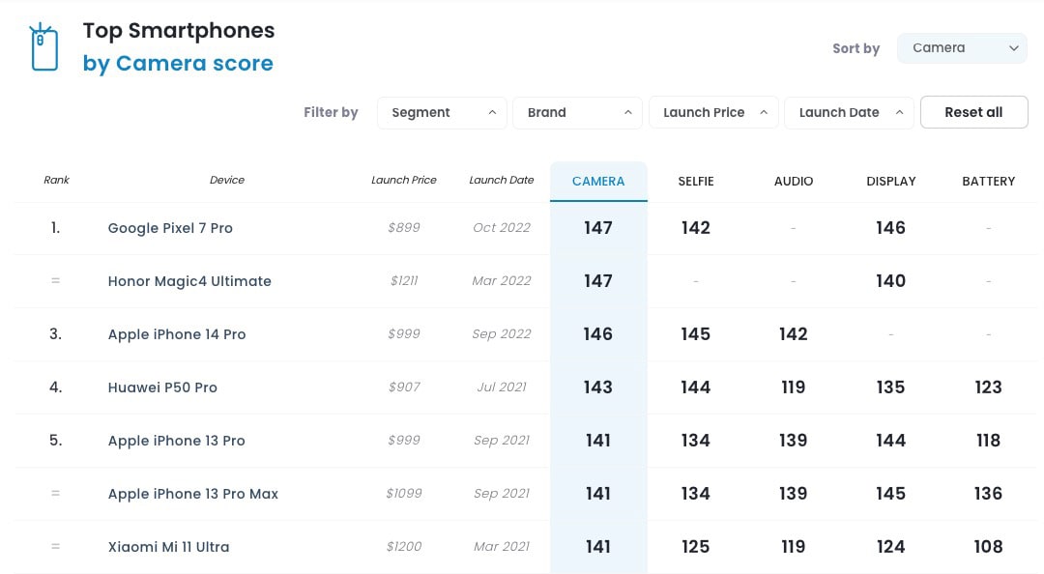Switch to the SELFIE column tab
The height and width of the screenshot is (574, 1044).
[x=696, y=181]
